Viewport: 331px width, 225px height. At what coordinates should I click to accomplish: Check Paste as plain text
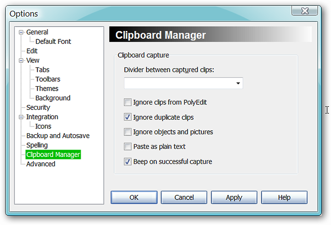coord(128,147)
